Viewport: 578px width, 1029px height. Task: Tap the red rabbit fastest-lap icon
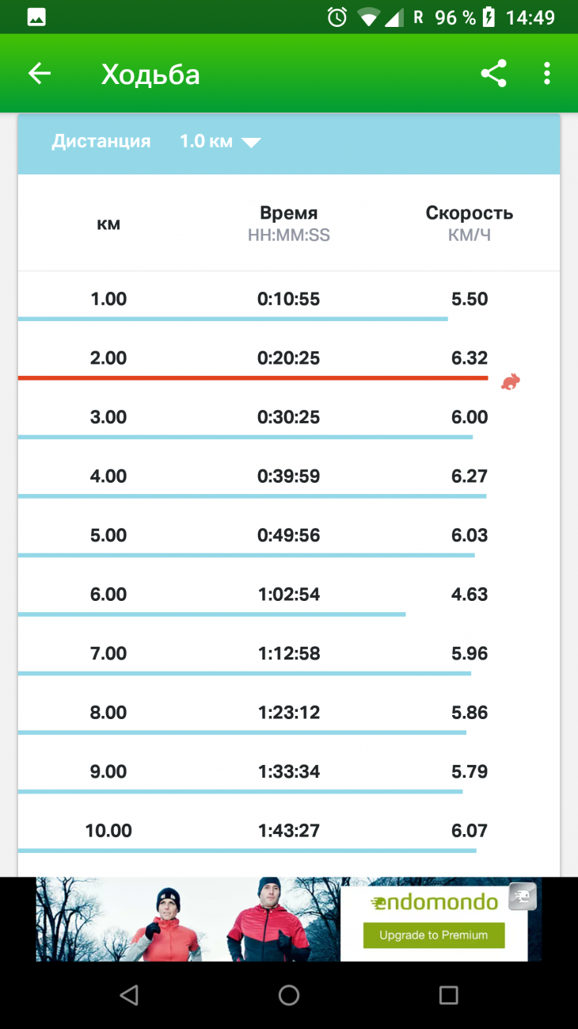click(511, 382)
